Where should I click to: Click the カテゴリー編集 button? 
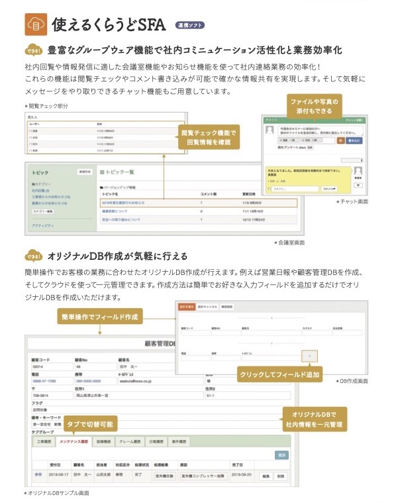[x=43, y=211]
